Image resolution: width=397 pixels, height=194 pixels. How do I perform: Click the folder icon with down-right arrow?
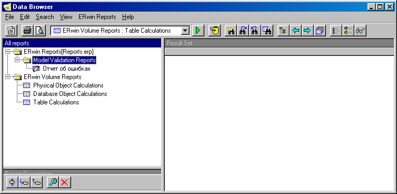coord(24,182)
